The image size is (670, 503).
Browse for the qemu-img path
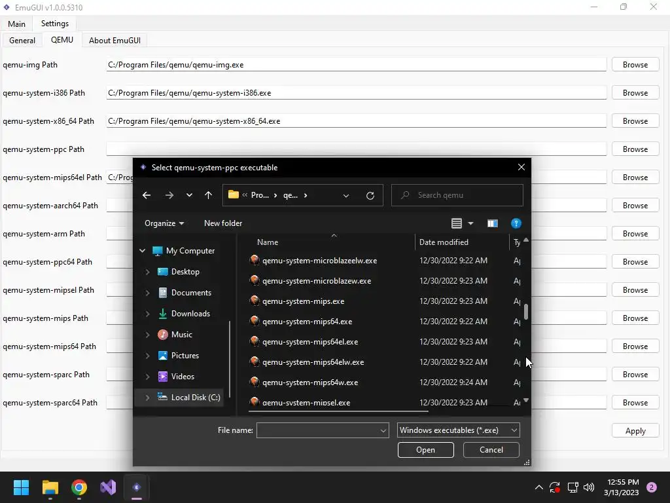point(635,65)
